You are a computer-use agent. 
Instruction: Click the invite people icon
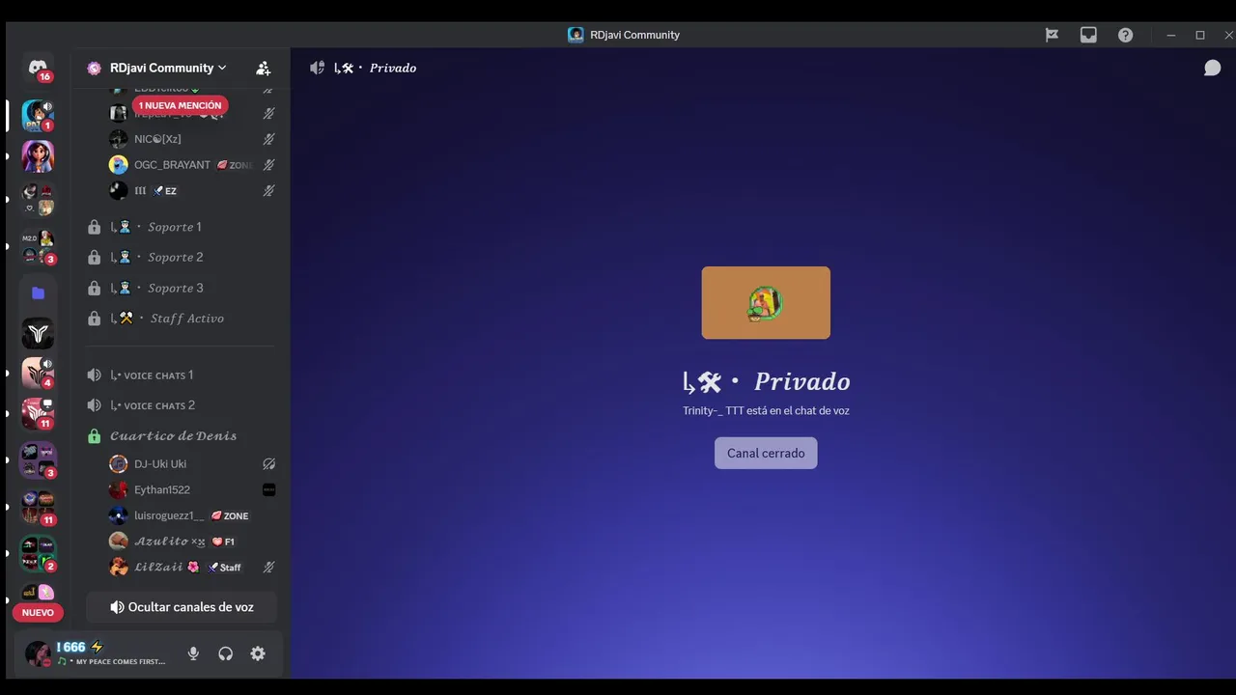point(263,69)
